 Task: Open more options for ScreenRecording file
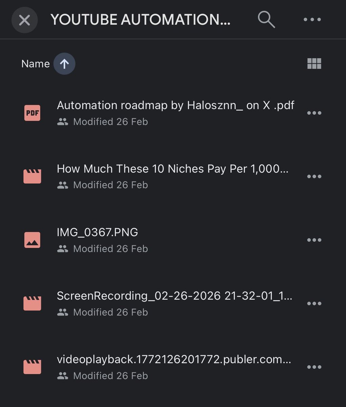314,304
